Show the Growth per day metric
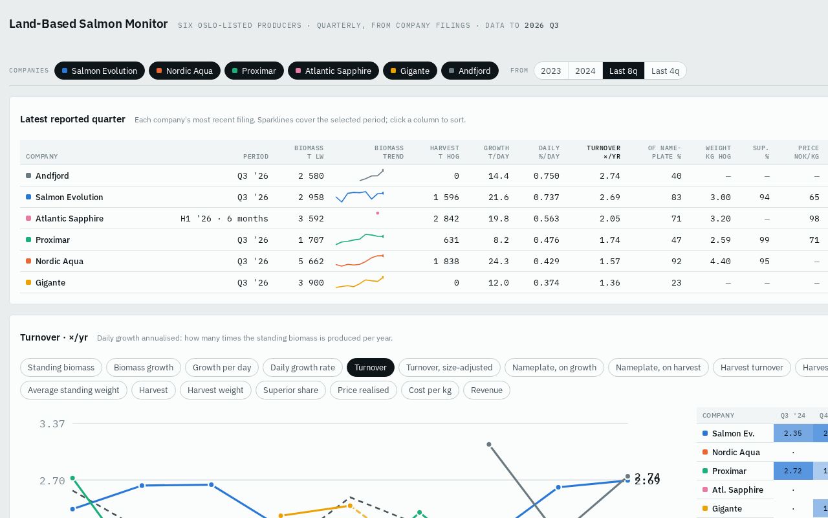Image resolution: width=828 pixels, height=518 pixels. [222, 367]
